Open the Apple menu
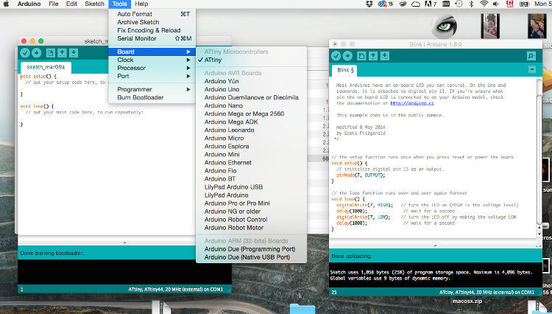The width and height of the screenshot is (552, 314). pos(6,4)
